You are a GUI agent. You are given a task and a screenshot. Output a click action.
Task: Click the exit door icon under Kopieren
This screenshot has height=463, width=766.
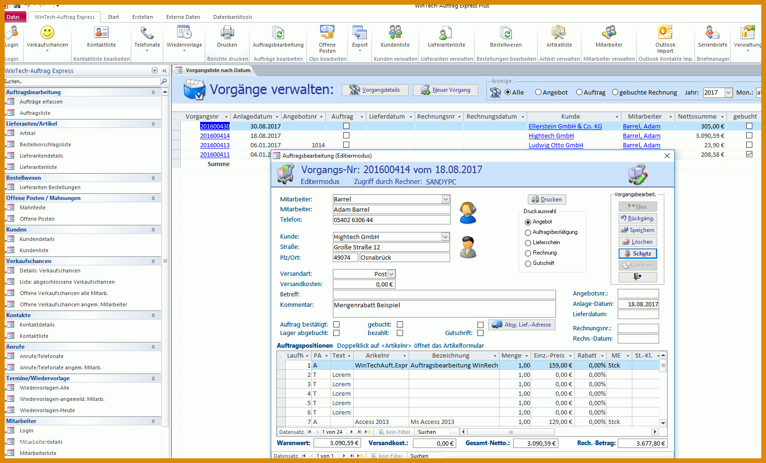point(637,277)
